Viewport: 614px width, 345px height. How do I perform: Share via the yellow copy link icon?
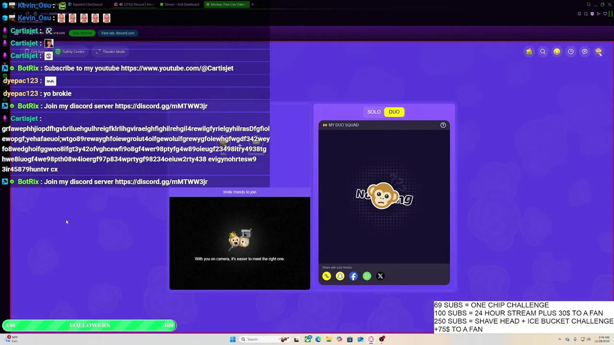327,276
